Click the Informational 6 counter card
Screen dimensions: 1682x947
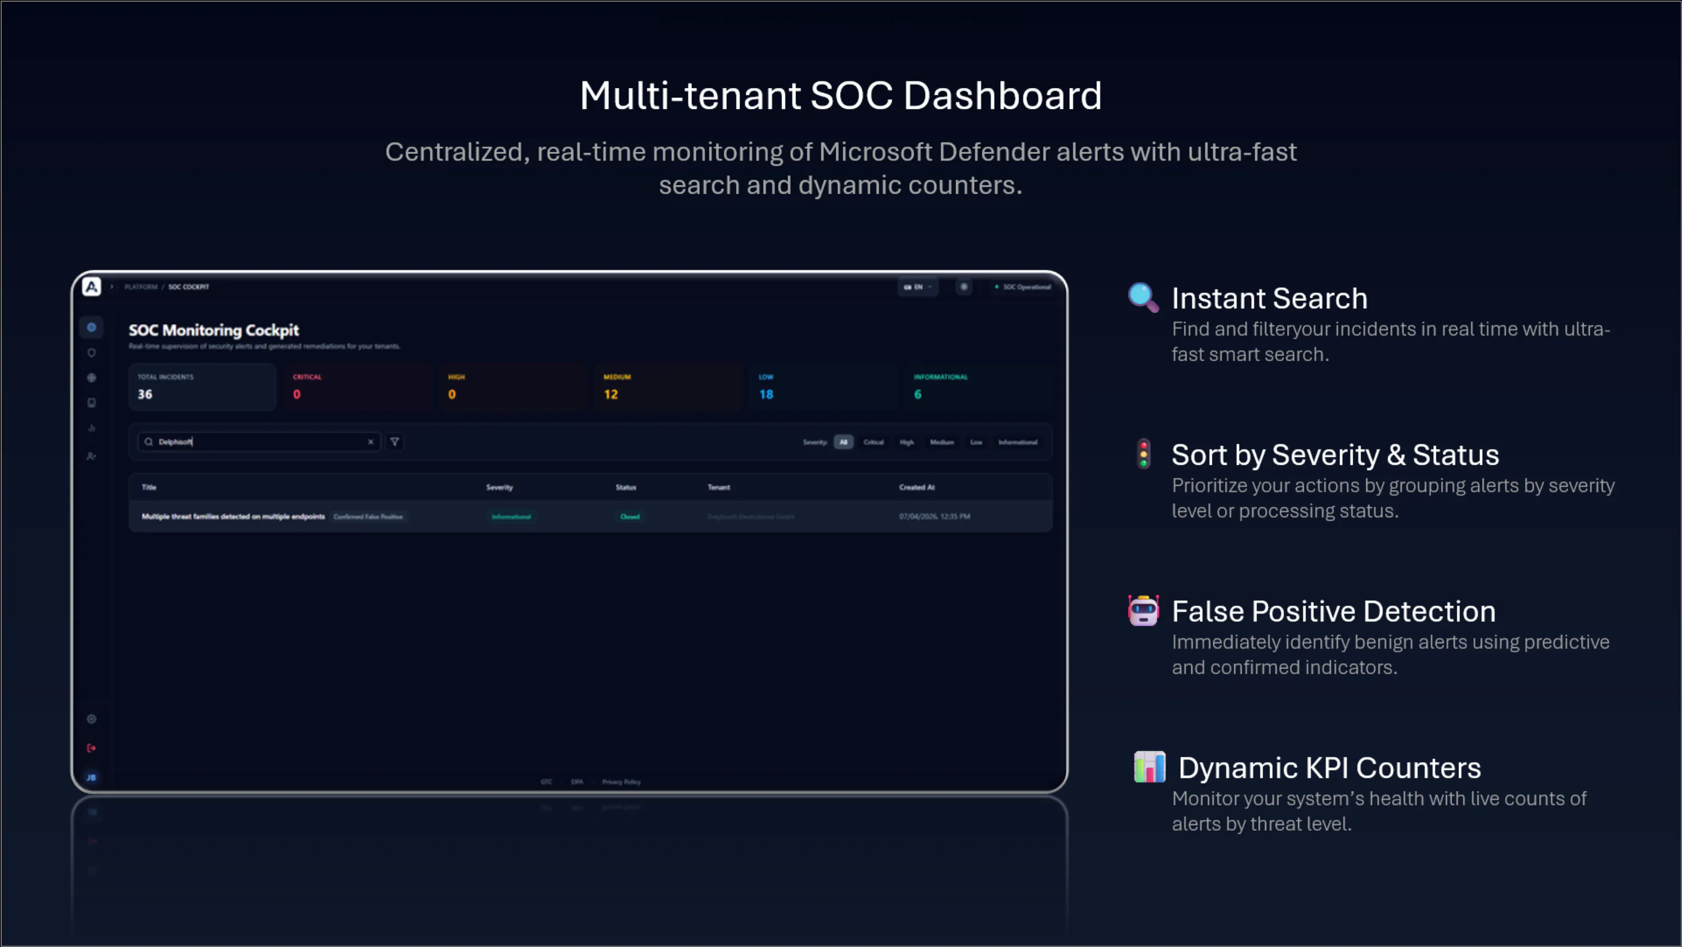point(979,387)
